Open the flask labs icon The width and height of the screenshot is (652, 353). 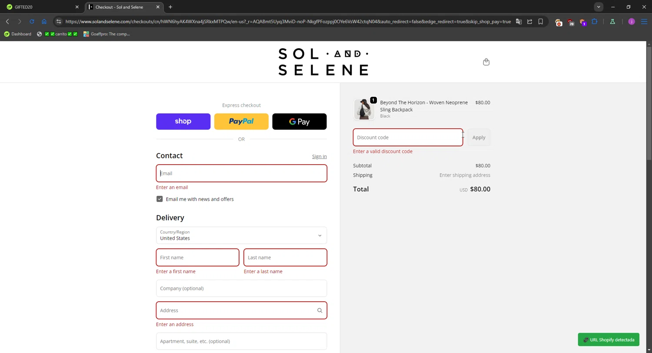coord(612,21)
